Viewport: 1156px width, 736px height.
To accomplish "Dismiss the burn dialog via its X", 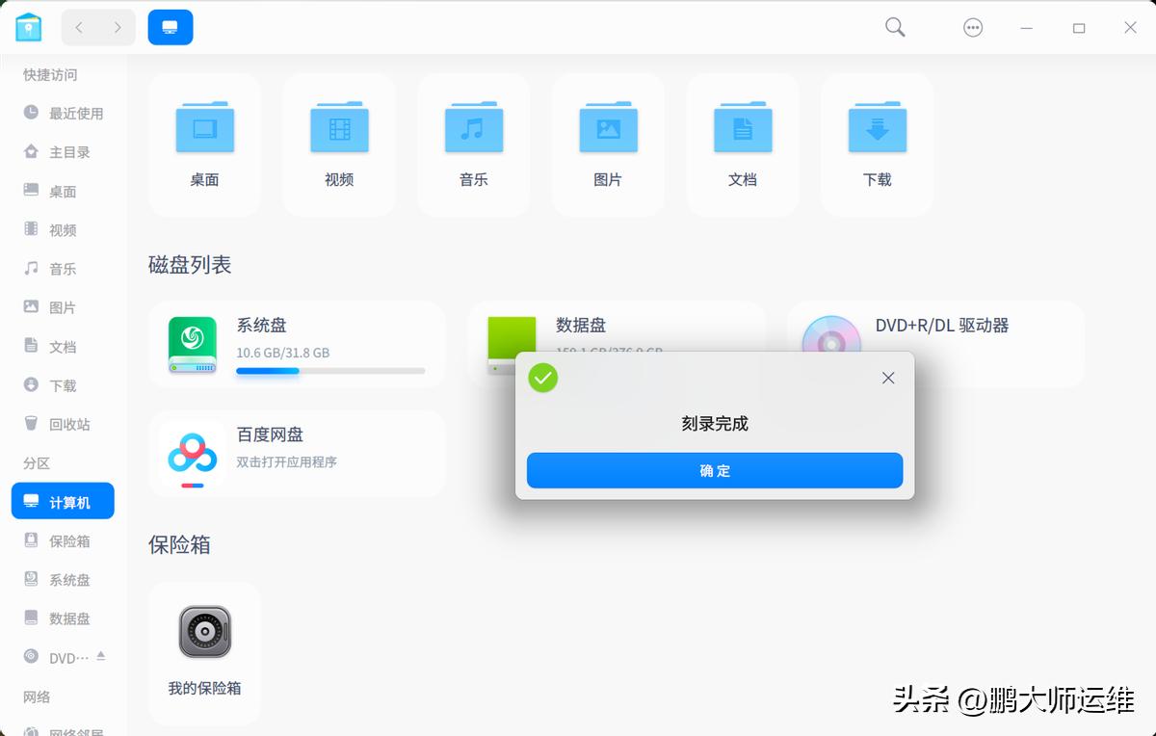I will point(887,378).
